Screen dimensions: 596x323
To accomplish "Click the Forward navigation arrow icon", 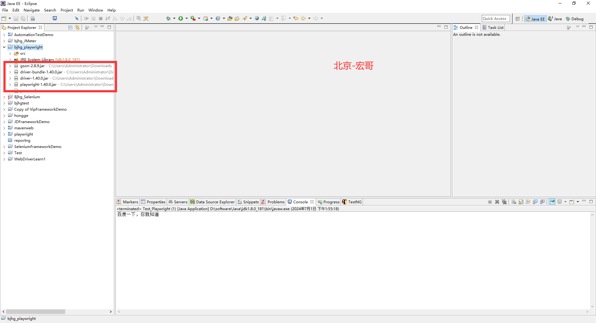I will pyautogui.click(x=316, y=19).
